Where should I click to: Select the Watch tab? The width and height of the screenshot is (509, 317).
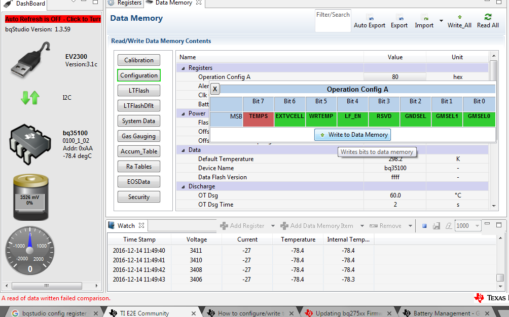[126, 225]
